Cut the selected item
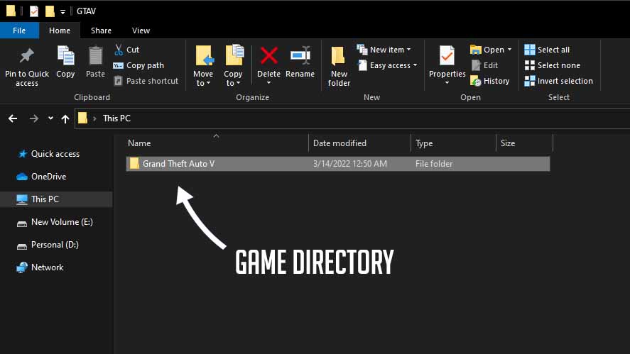Image resolution: width=630 pixels, height=354 pixels. coord(126,50)
